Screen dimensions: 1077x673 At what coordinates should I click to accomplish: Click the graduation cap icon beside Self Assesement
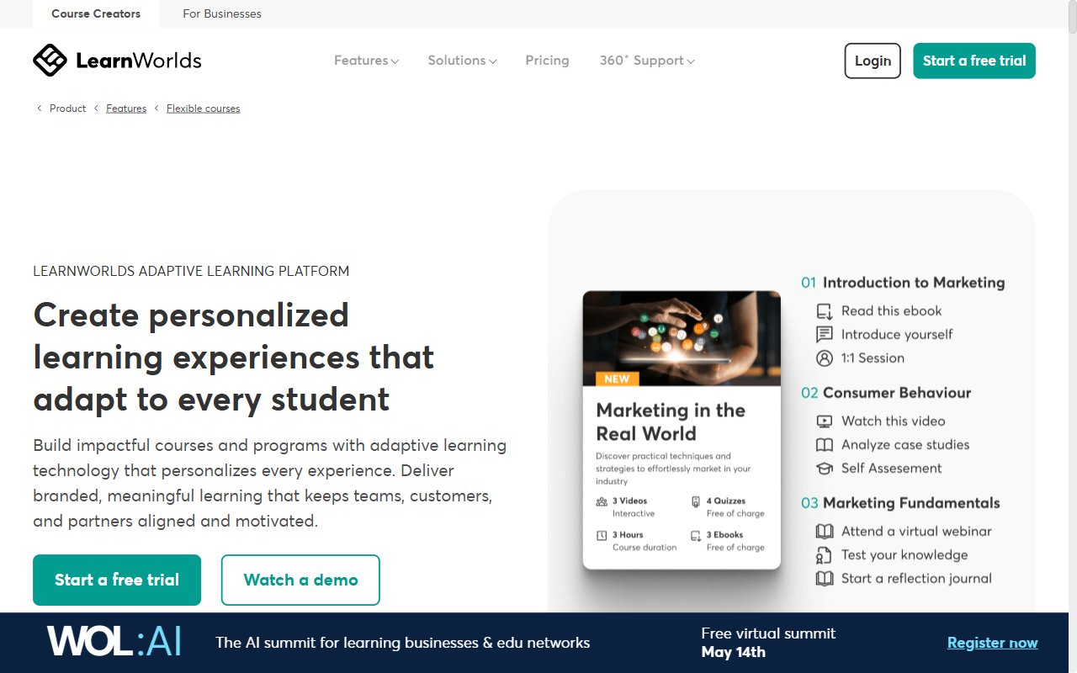pos(825,469)
